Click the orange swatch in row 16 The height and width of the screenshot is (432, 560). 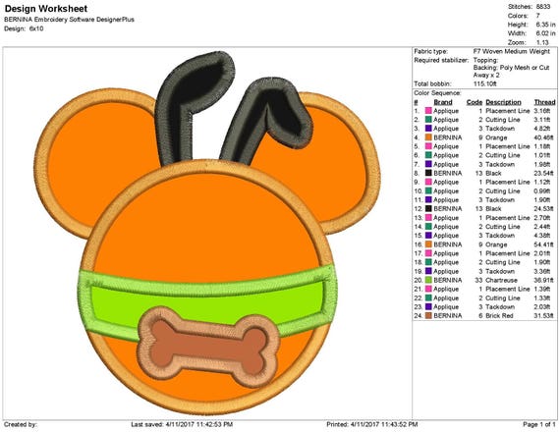[428, 244]
